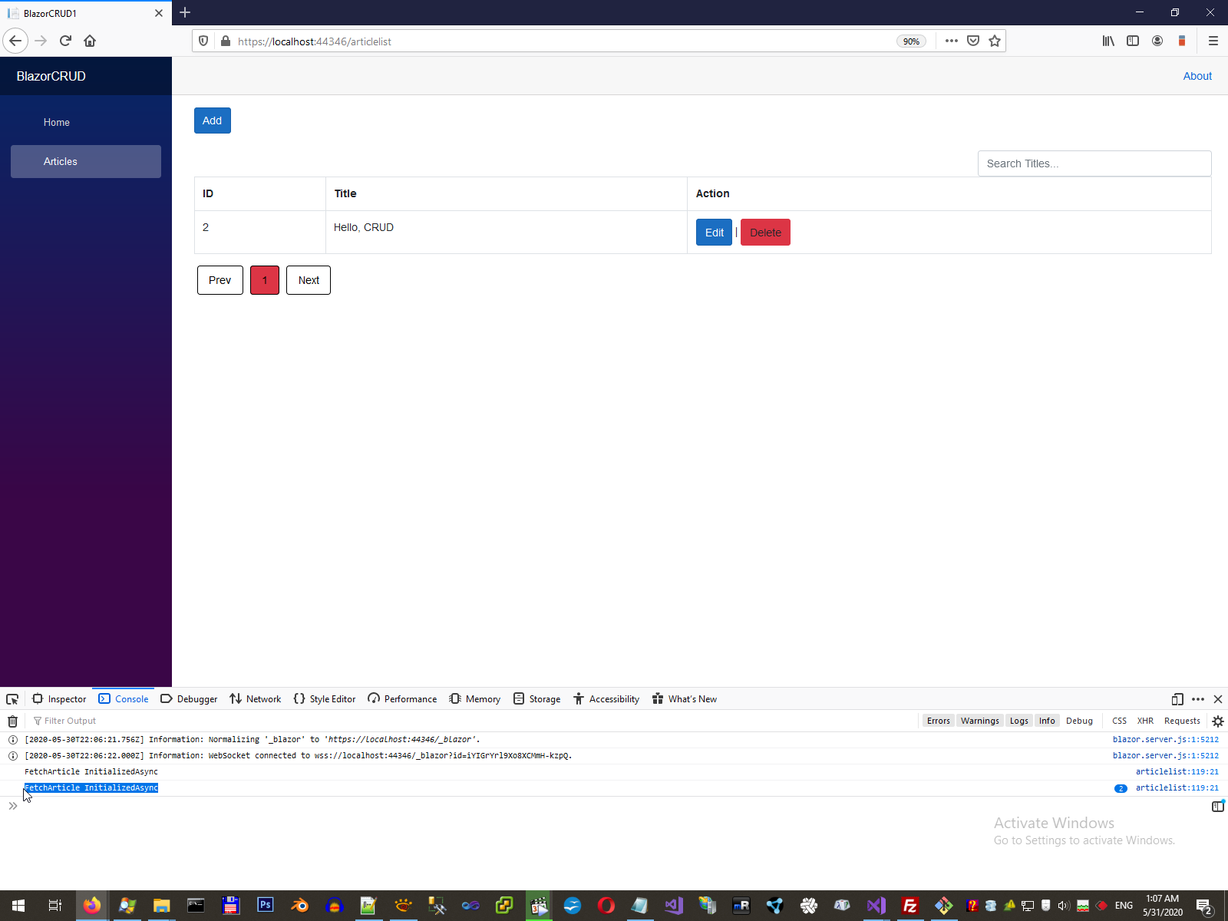Open page actions ellipsis in address bar
Viewport: 1228px width, 921px height.
pos(952,41)
